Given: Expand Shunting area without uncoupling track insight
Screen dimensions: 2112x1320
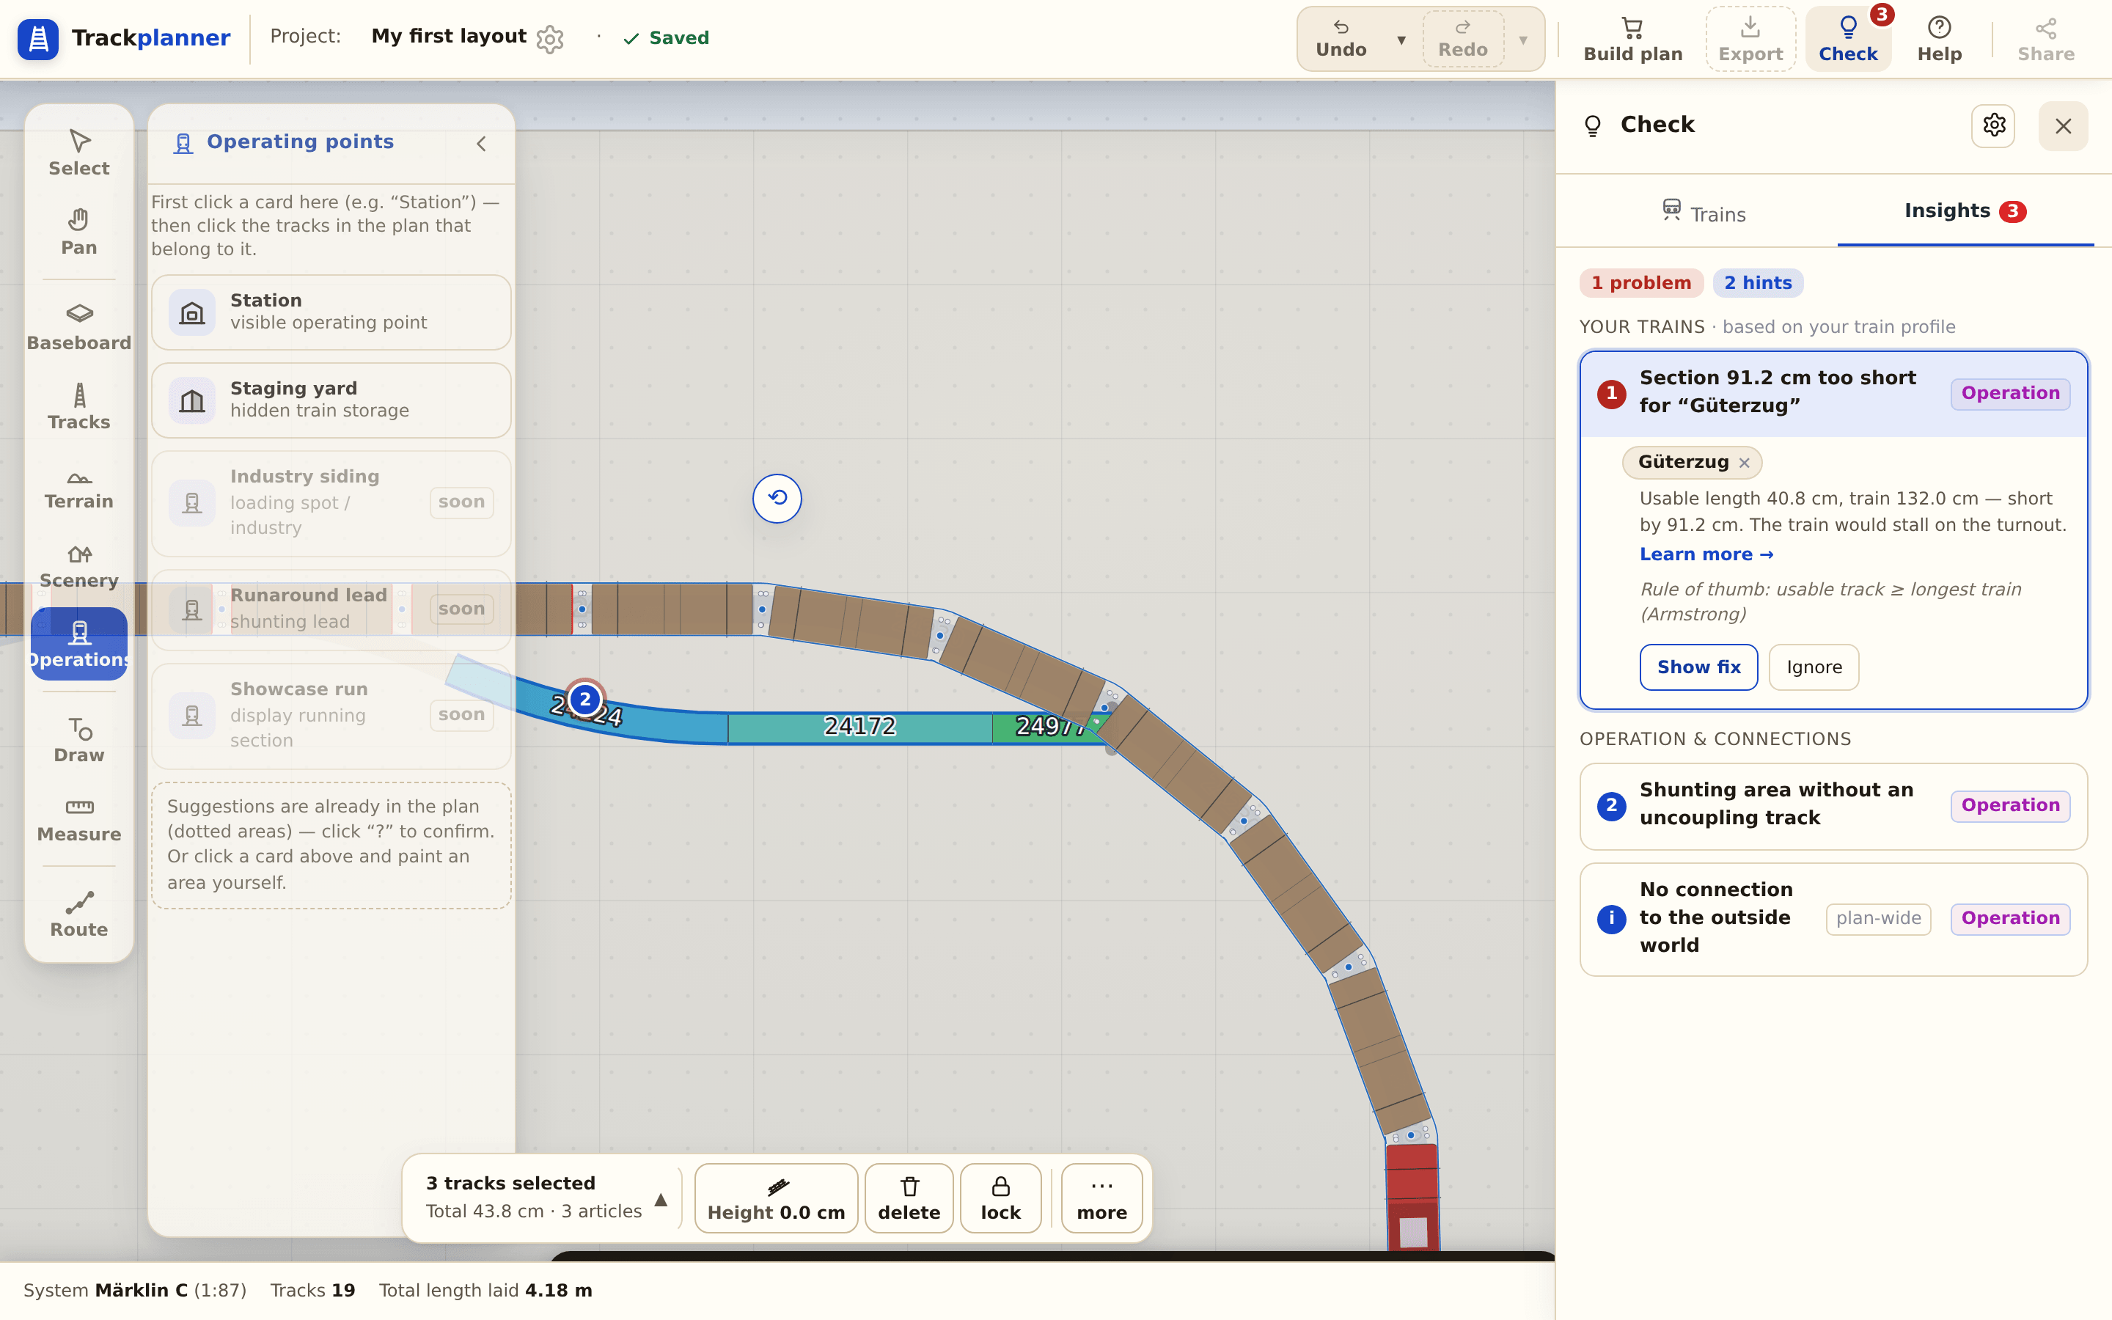Looking at the screenshot, I should tap(1833, 806).
